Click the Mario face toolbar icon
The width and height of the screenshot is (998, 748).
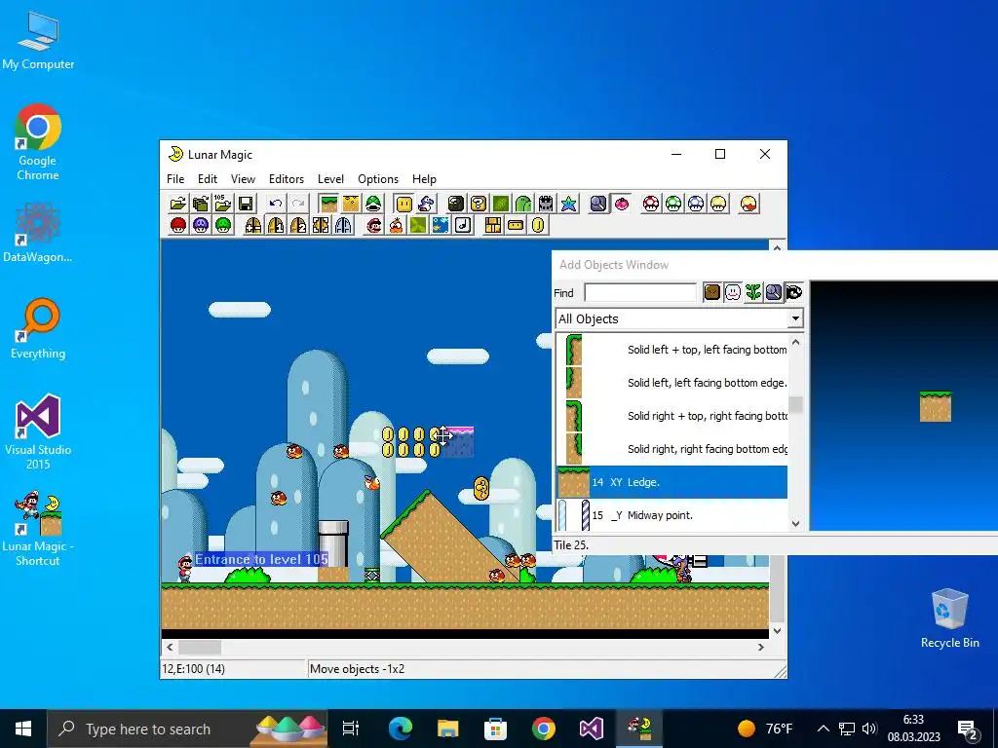[x=373, y=225]
